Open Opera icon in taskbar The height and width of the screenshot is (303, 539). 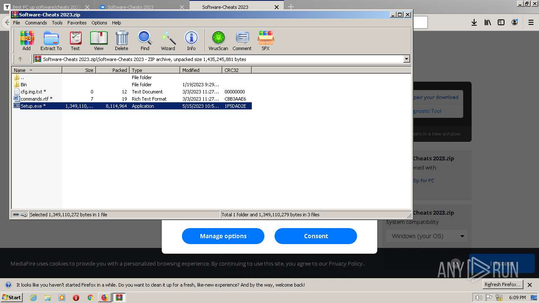76,298
